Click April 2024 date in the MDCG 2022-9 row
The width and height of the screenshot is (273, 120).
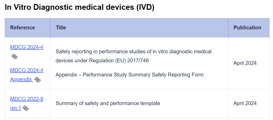tap(245, 104)
